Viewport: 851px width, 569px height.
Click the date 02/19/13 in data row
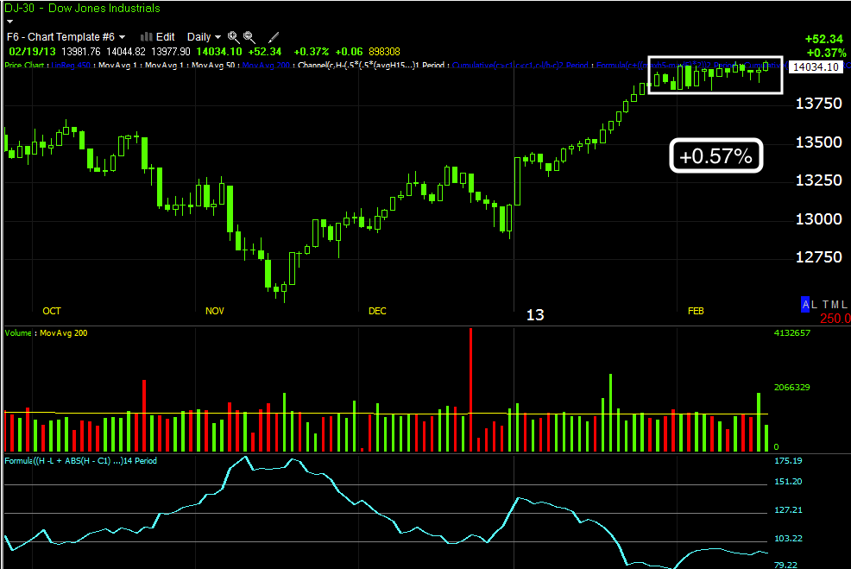coord(33,52)
